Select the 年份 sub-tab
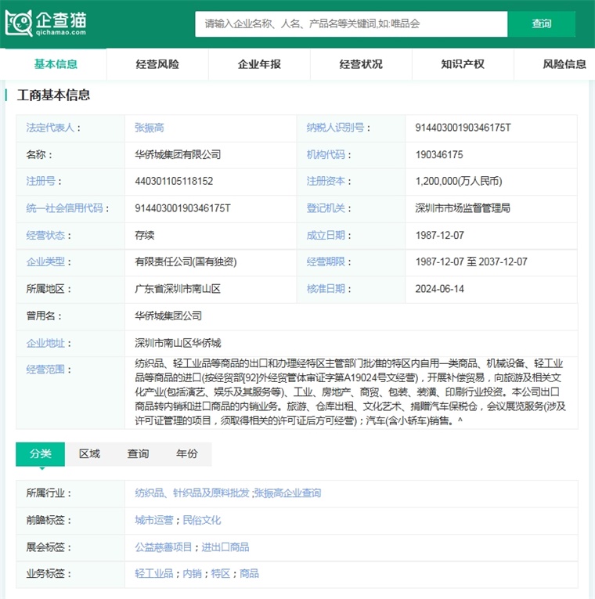This screenshot has height=599, width=595. tap(187, 454)
